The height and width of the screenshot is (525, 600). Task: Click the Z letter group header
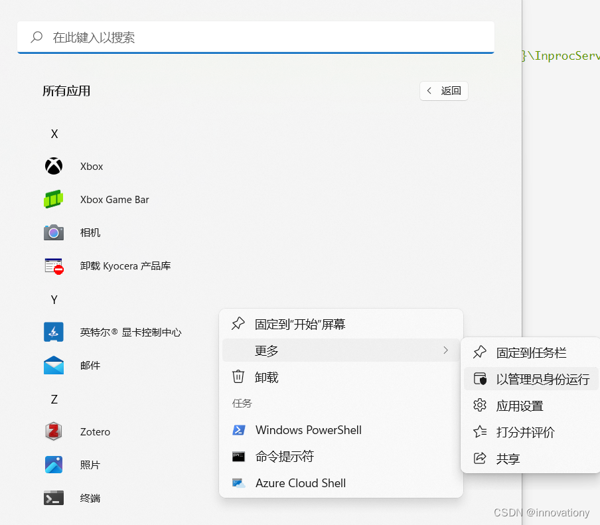click(54, 399)
